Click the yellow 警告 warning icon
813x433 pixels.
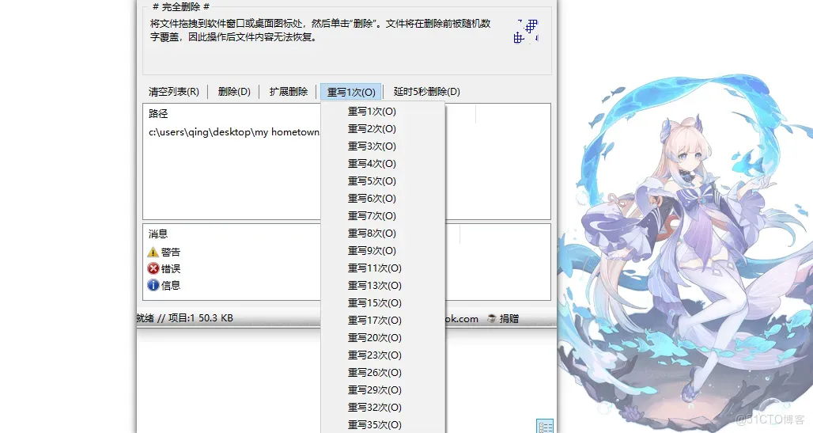(x=153, y=253)
